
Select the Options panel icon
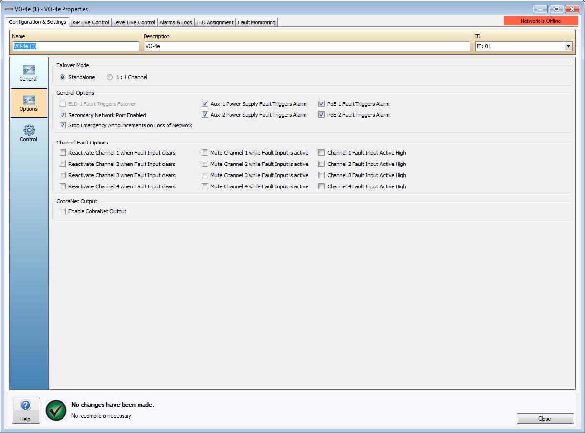tap(29, 103)
